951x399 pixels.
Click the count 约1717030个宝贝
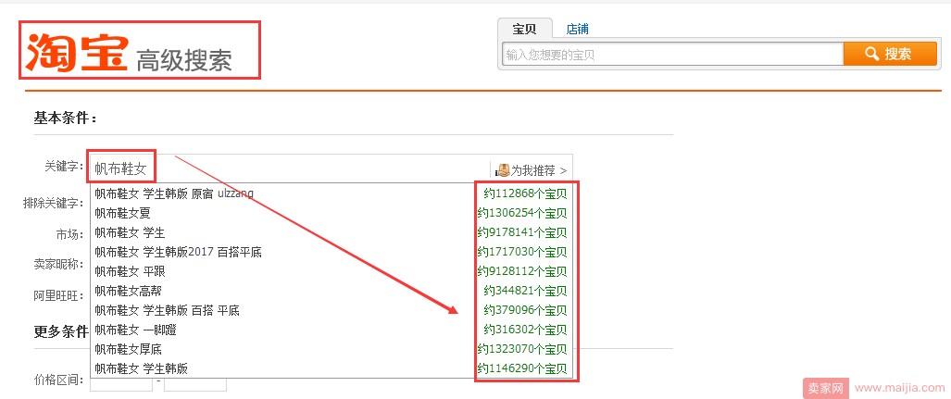click(522, 252)
